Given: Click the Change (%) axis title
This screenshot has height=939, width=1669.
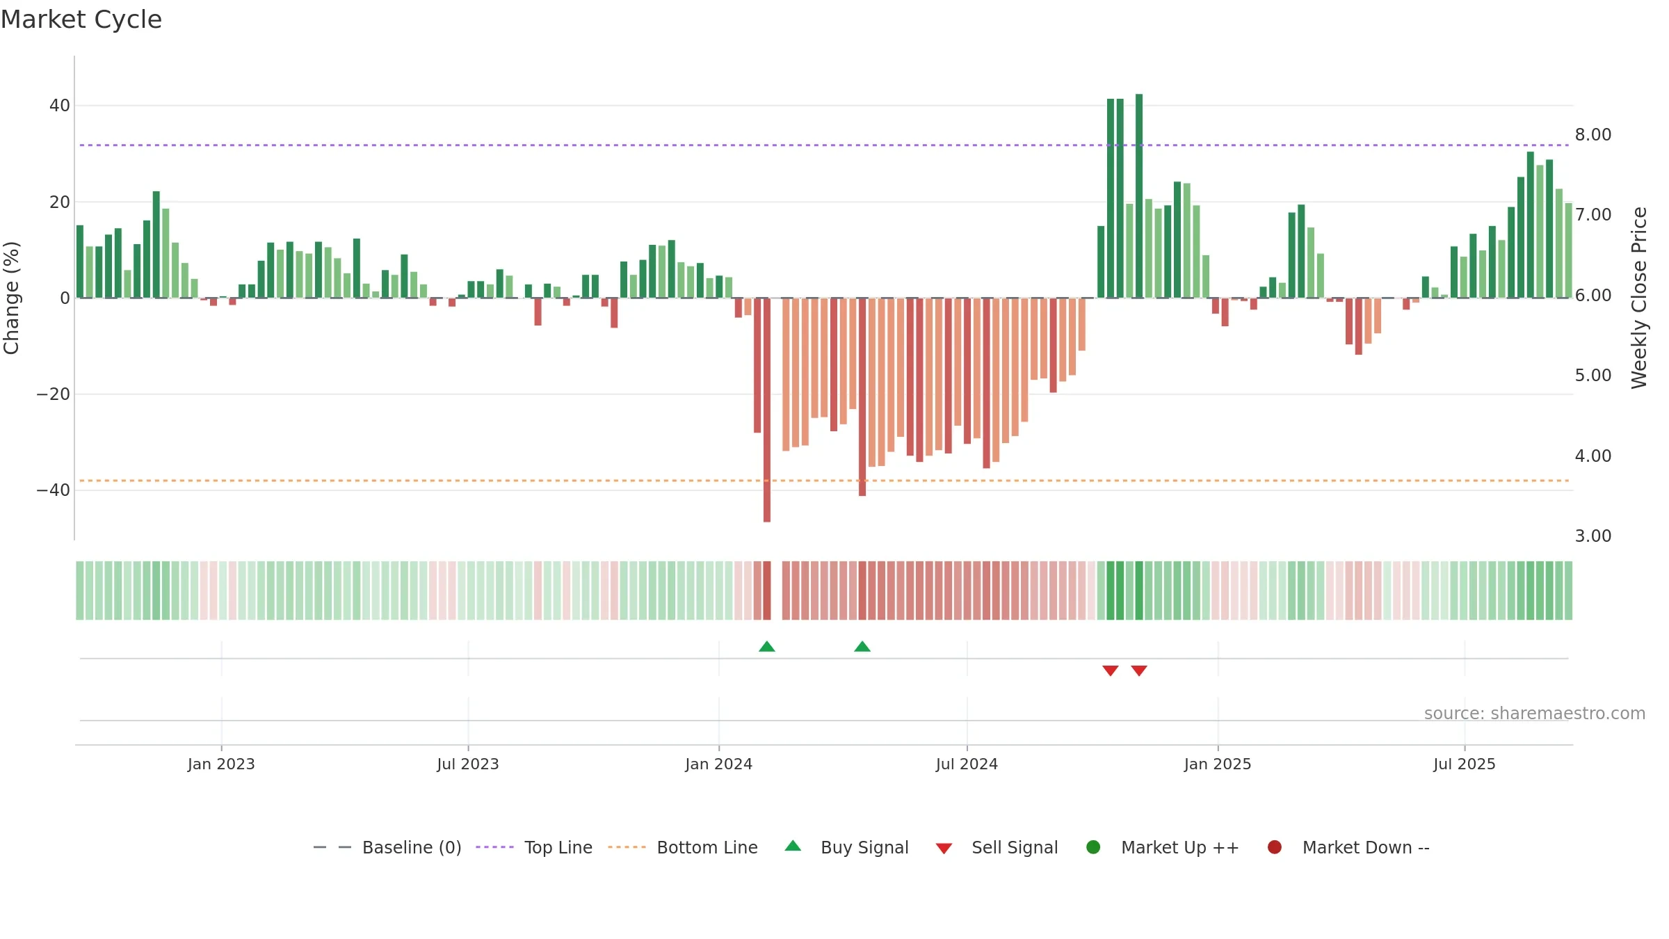Looking at the screenshot, I should (x=11, y=298).
